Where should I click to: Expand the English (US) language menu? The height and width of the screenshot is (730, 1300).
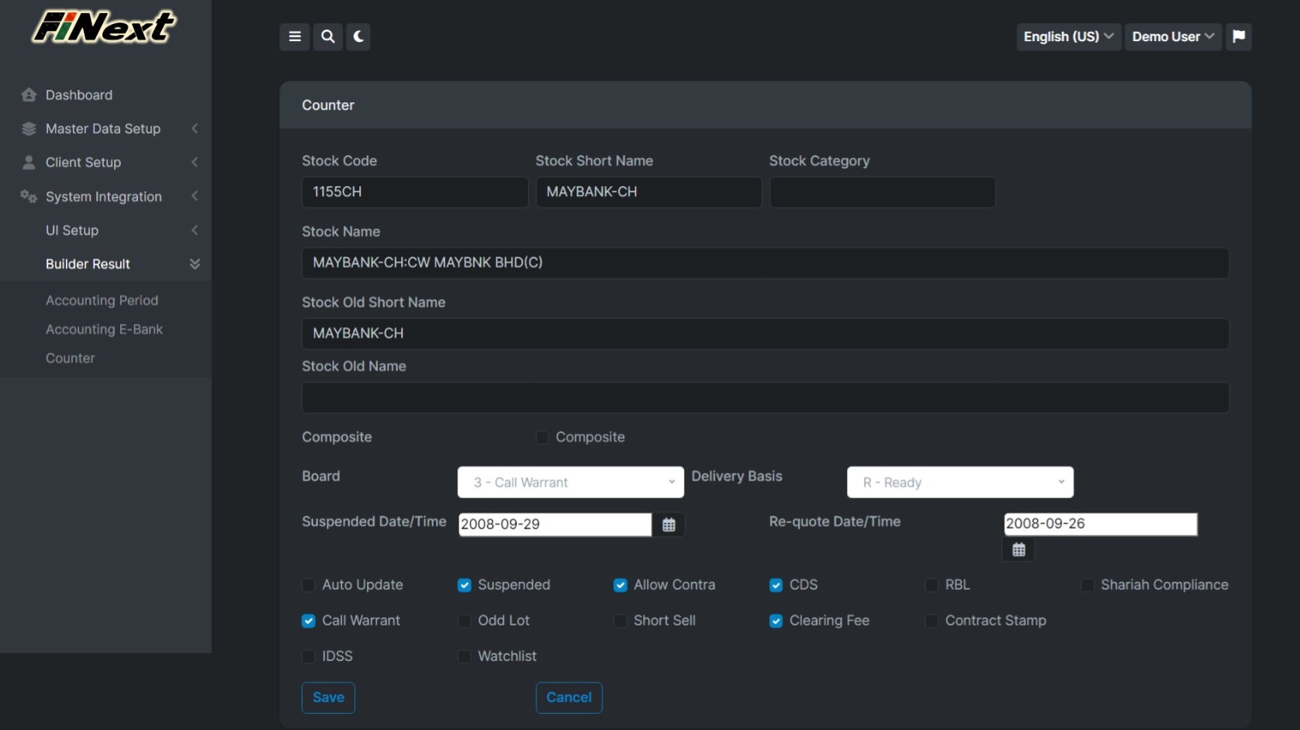(1068, 36)
